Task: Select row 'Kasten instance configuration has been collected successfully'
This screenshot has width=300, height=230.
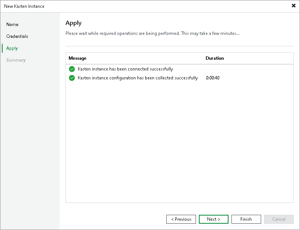Action: point(180,78)
